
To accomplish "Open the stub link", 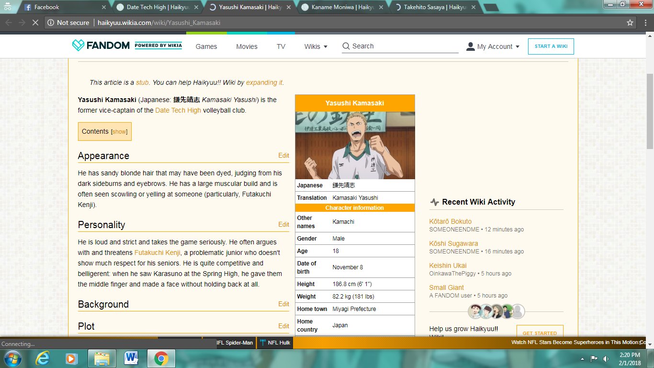I will tap(142, 82).
